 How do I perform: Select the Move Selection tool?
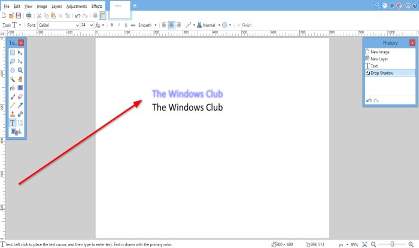pyautogui.click(x=20, y=62)
